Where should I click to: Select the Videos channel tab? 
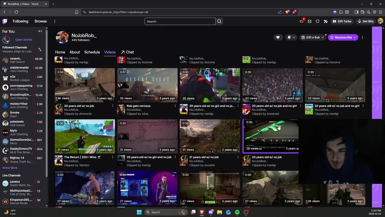coord(110,52)
